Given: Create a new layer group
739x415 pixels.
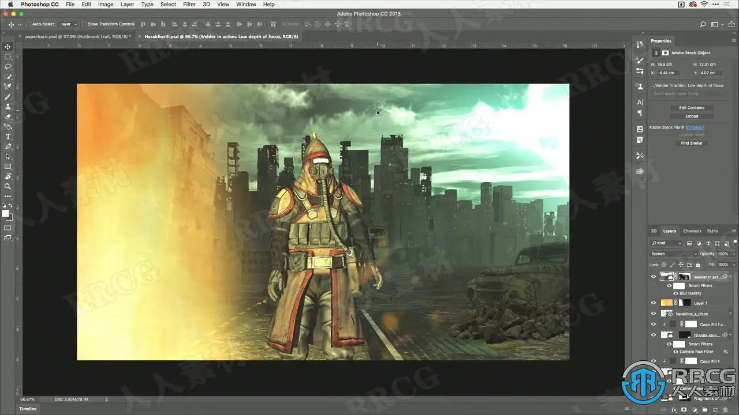Looking at the screenshot, I should pos(705,410).
